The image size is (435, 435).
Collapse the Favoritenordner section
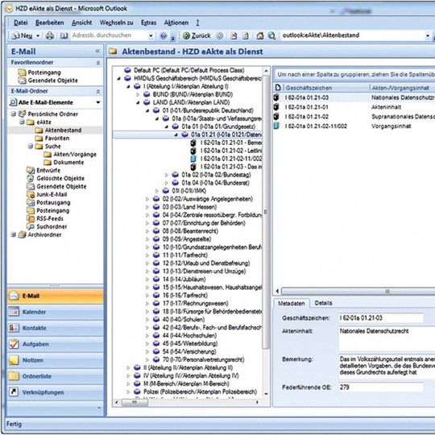tap(98, 63)
